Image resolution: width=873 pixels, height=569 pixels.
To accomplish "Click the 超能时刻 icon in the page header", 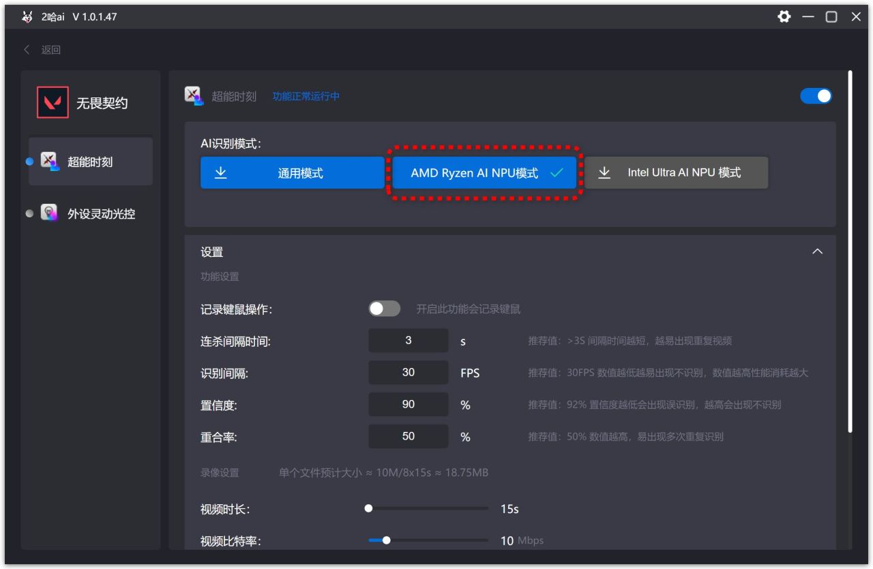I will (194, 96).
